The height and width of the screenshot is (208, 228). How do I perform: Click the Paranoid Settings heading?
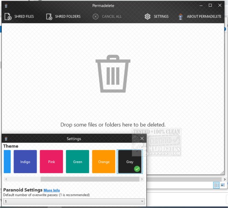point(23,190)
